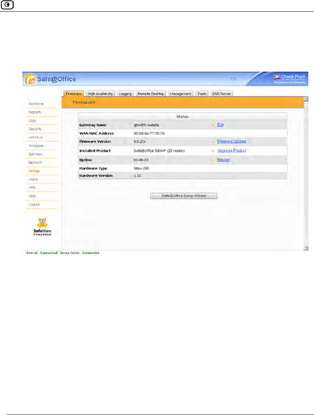This screenshot has width=314, height=415.
Task: Click the Internet Connected status text
Action: [49, 253]
